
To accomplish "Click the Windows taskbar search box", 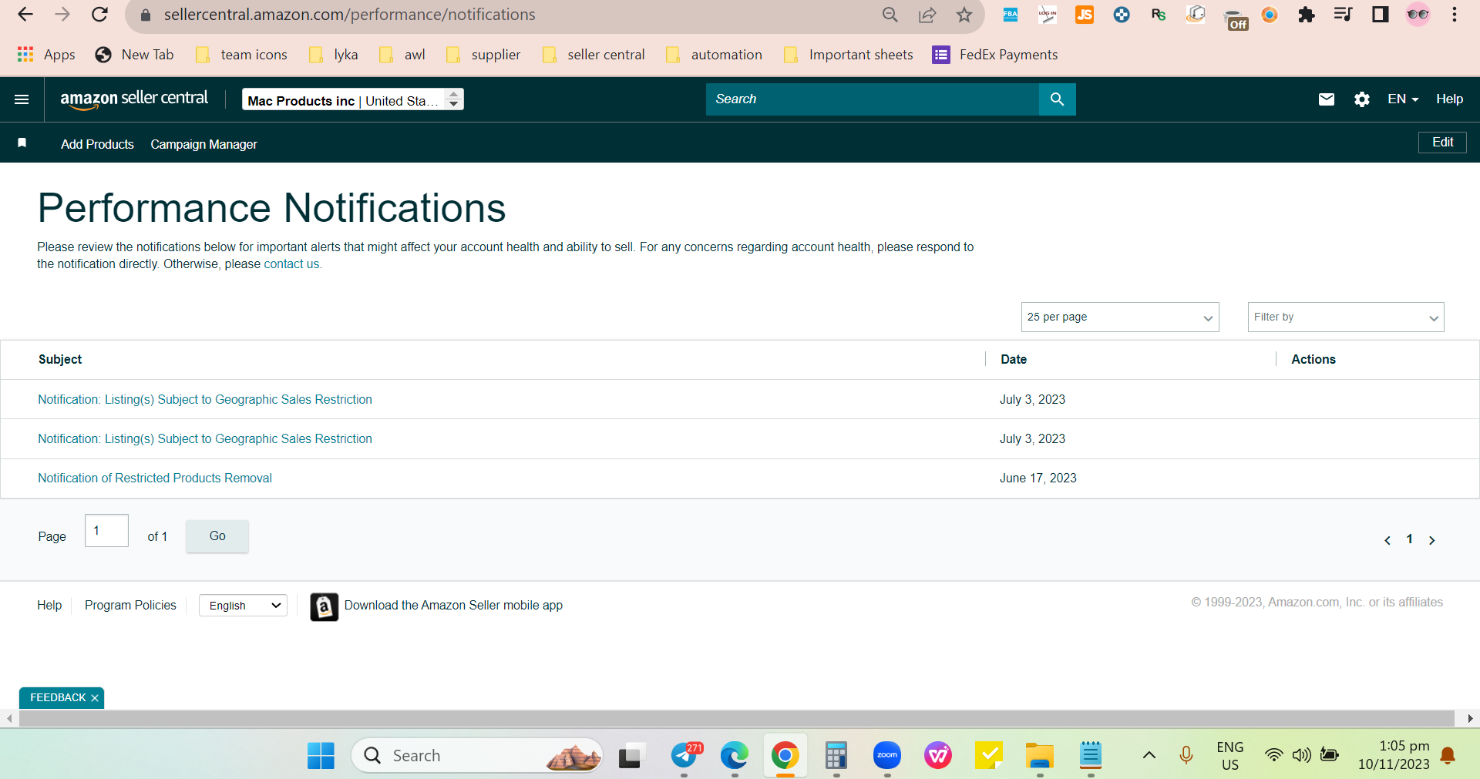I will click(476, 756).
